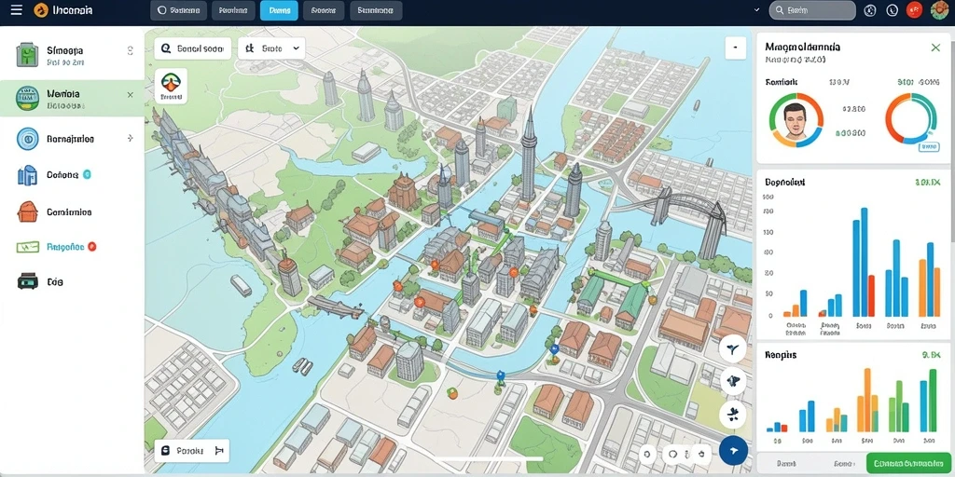Viewport: 955px width, 477px height.
Task: Dismiss the highlighted green sidebar item with X
Action: pos(130,95)
